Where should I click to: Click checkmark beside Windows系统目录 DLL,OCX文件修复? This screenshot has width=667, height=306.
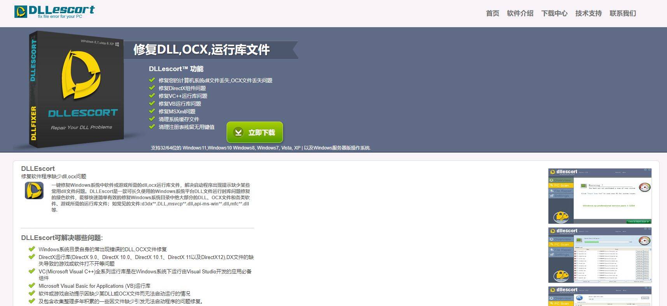pyautogui.click(x=32, y=249)
